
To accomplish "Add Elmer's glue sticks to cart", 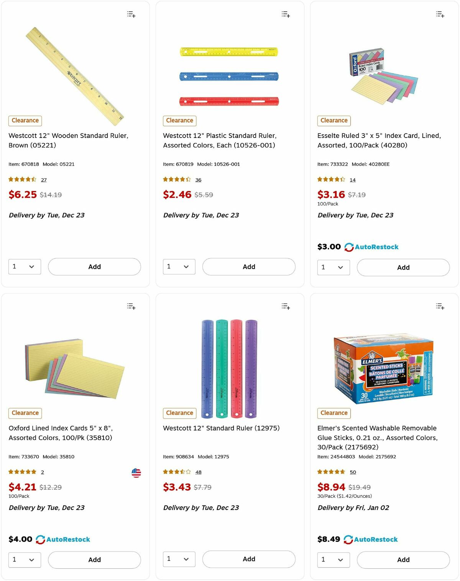I will point(403,560).
